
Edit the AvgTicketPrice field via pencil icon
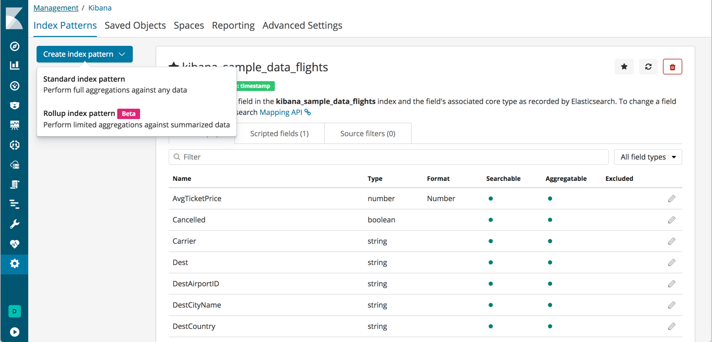[x=671, y=199]
